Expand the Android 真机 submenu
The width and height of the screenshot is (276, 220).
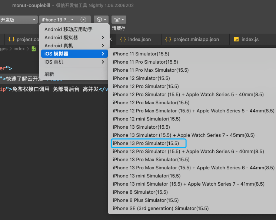pos(74,46)
